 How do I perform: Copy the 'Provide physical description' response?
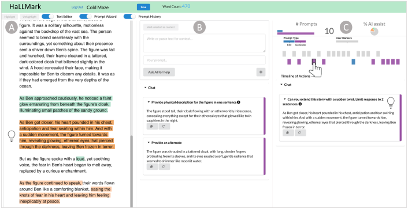tap(151, 126)
